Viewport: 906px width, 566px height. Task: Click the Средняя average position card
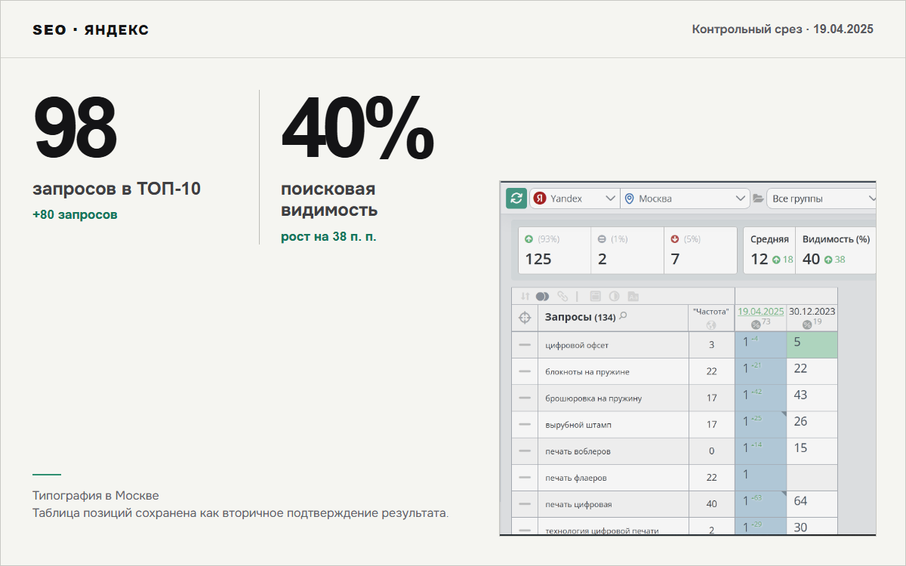click(x=769, y=251)
